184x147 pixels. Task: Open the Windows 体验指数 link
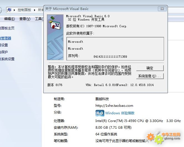[x=120, y=113]
